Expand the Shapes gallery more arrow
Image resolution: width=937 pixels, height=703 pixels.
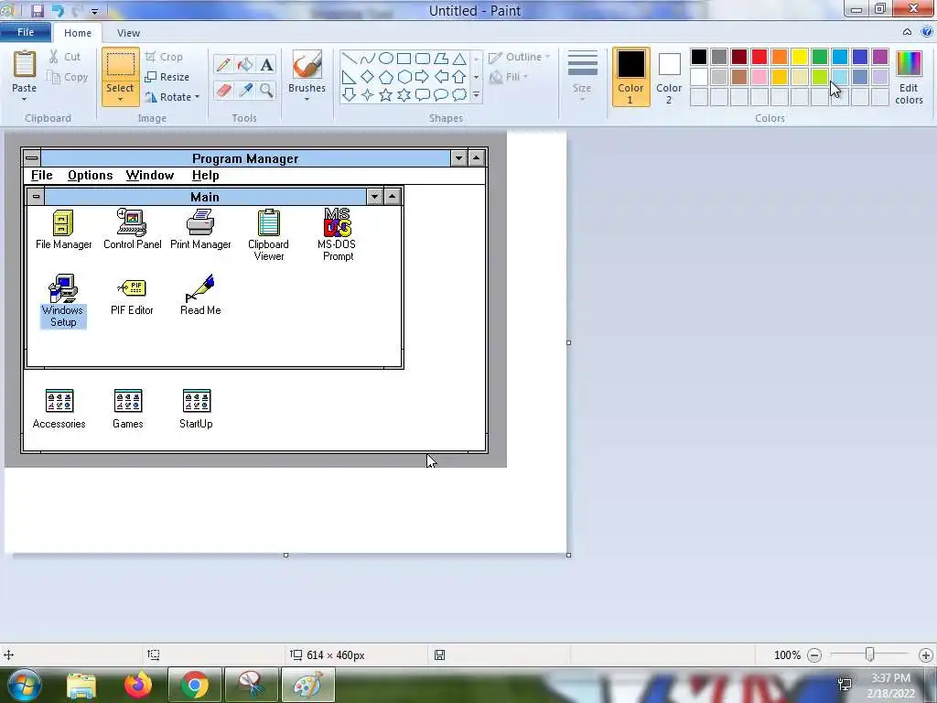point(476,95)
